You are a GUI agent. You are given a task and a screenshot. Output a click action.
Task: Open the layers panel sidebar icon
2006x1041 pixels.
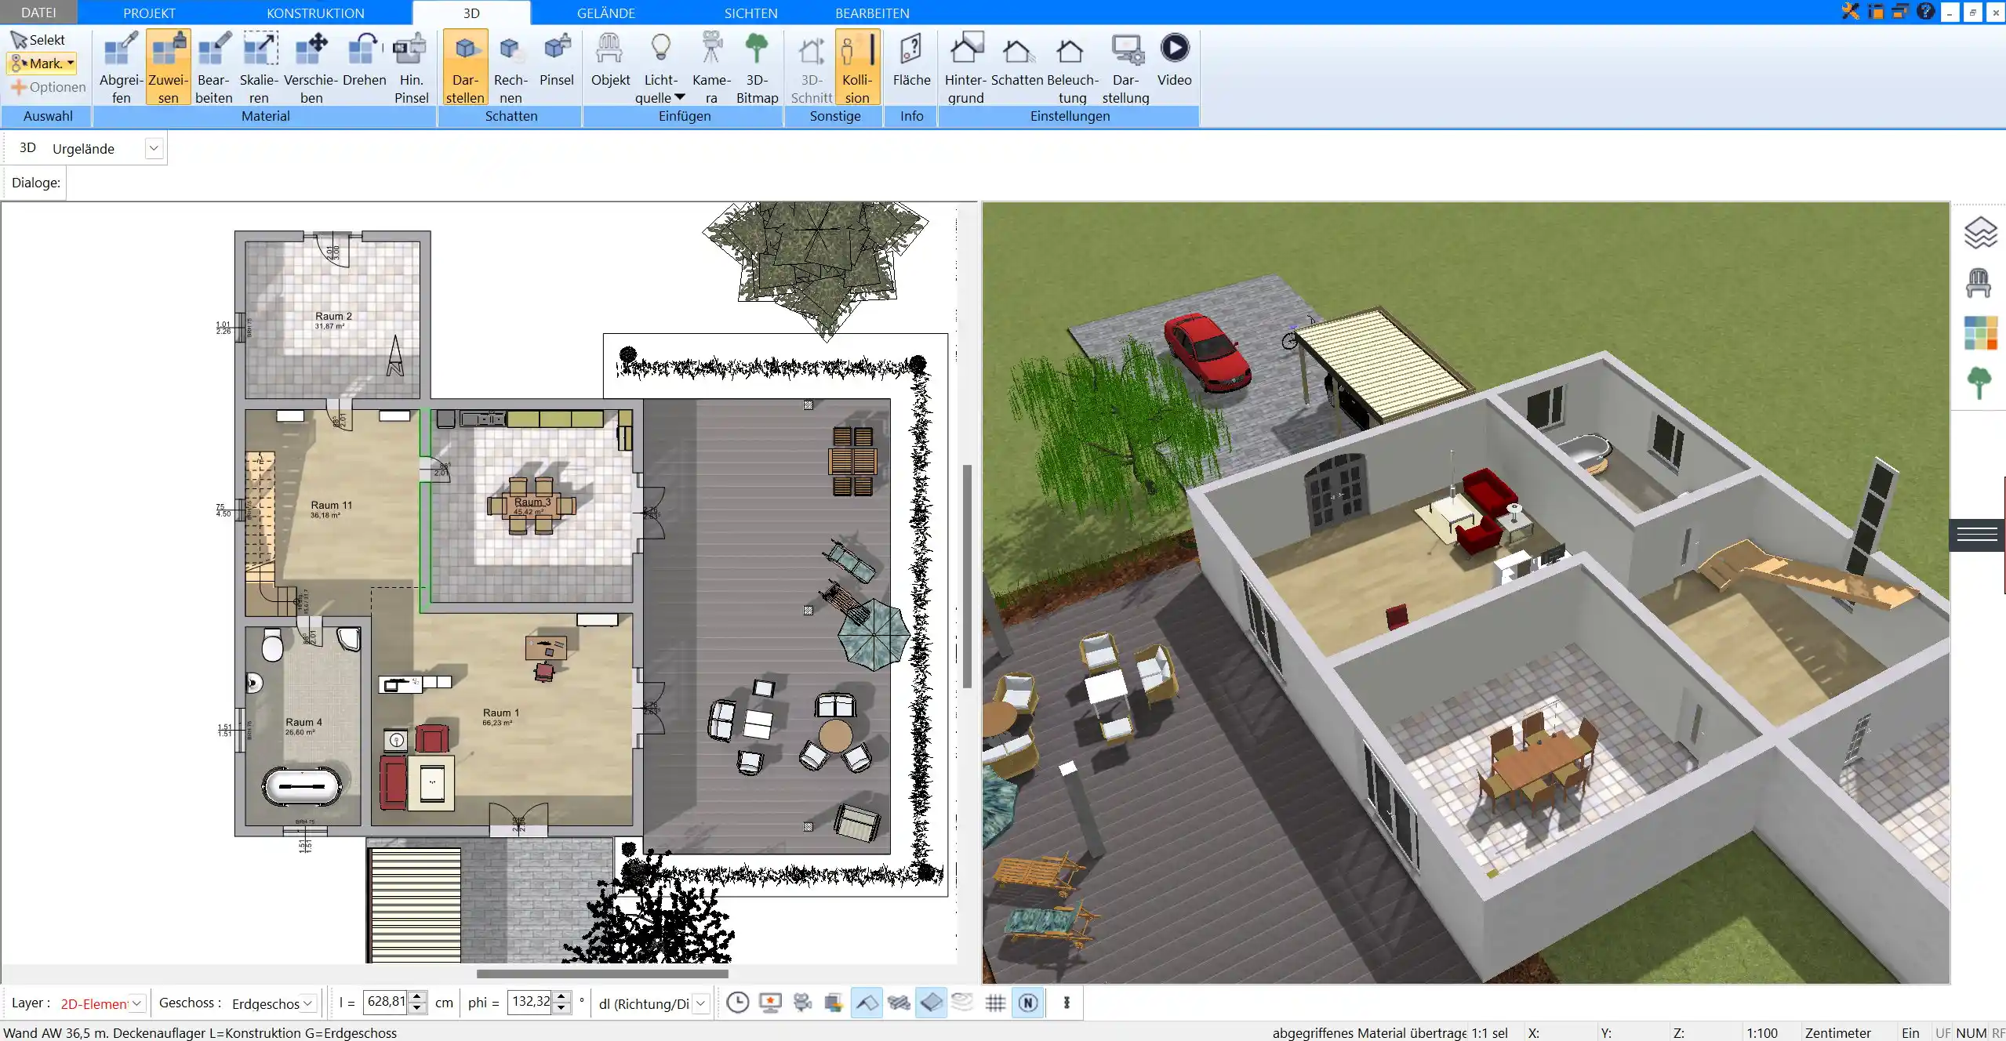coord(1980,233)
